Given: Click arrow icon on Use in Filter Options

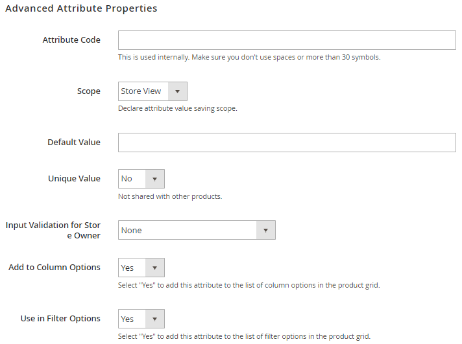Looking at the screenshot, I should [x=155, y=319].
